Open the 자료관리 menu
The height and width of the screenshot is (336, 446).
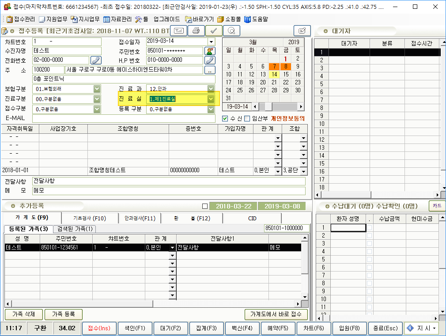pyautogui.click(x=117, y=19)
